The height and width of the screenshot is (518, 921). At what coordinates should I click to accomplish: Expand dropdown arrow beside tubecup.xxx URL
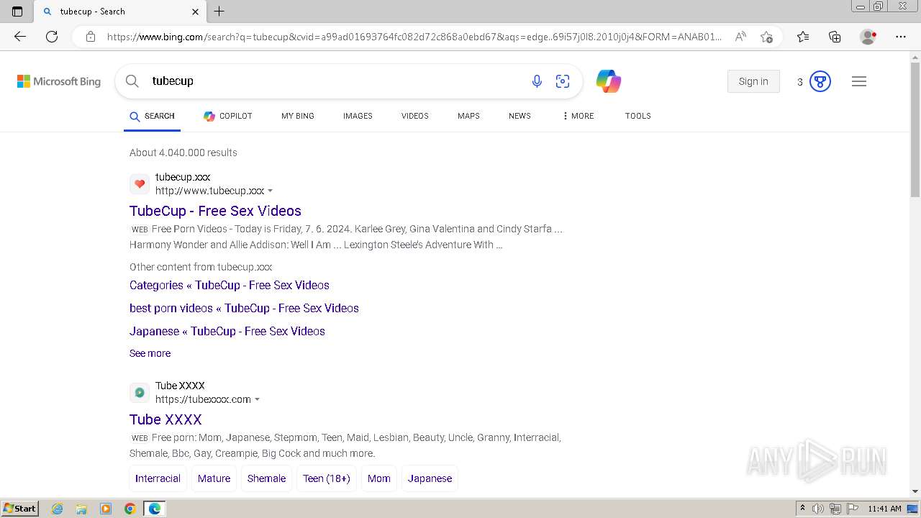[271, 191]
